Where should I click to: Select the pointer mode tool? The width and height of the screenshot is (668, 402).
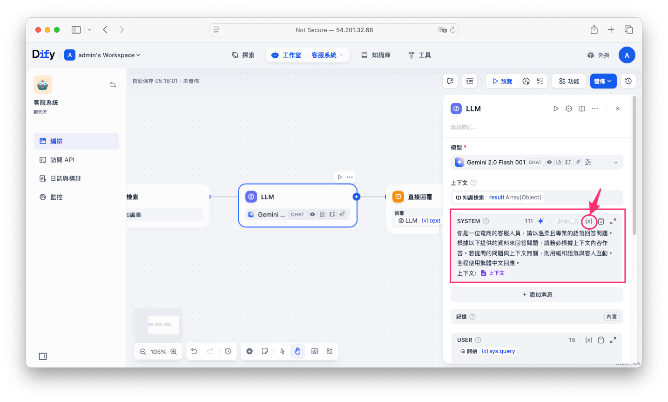(282, 351)
